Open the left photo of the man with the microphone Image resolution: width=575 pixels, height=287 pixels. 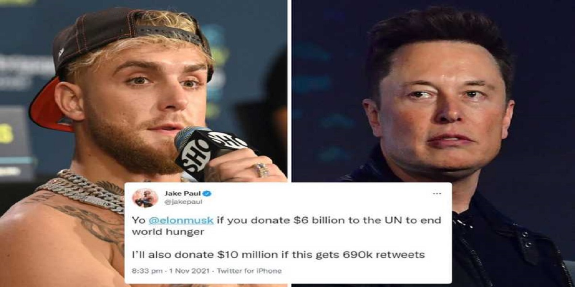[143, 143]
